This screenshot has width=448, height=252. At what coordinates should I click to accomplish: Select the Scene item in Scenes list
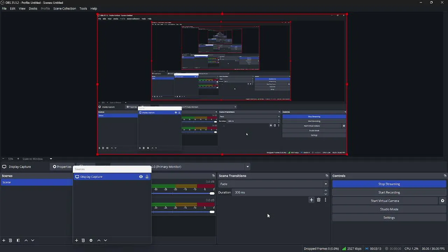36,182
